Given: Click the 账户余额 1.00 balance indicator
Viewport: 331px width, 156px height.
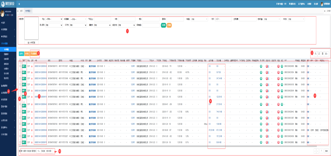Looking at the screenshot, I should point(281,4).
